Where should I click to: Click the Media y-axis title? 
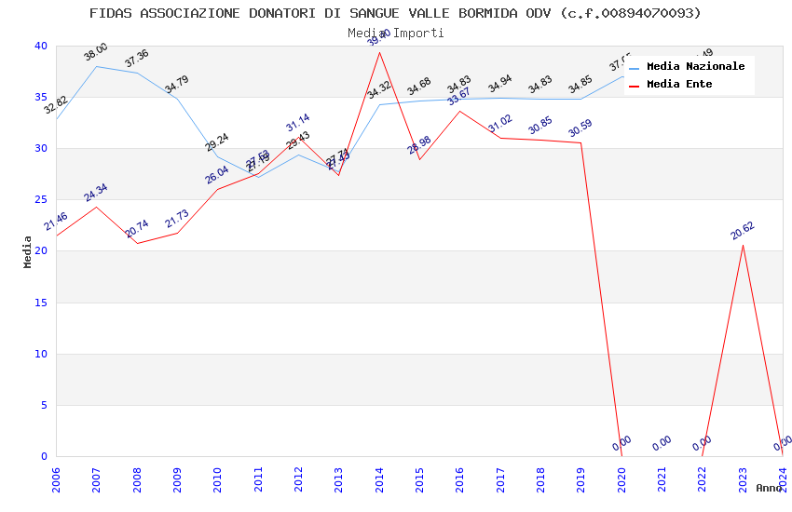[x=28, y=252]
